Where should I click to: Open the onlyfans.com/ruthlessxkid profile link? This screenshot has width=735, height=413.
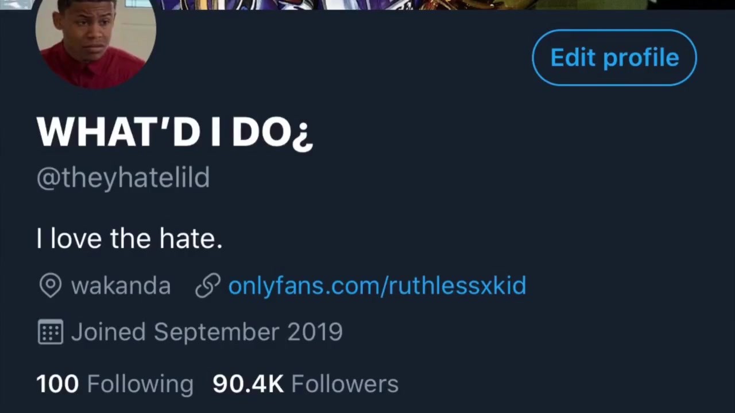377,286
